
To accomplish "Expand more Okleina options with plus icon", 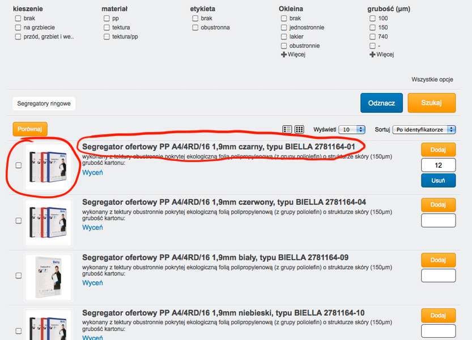I will tap(283, 54).
